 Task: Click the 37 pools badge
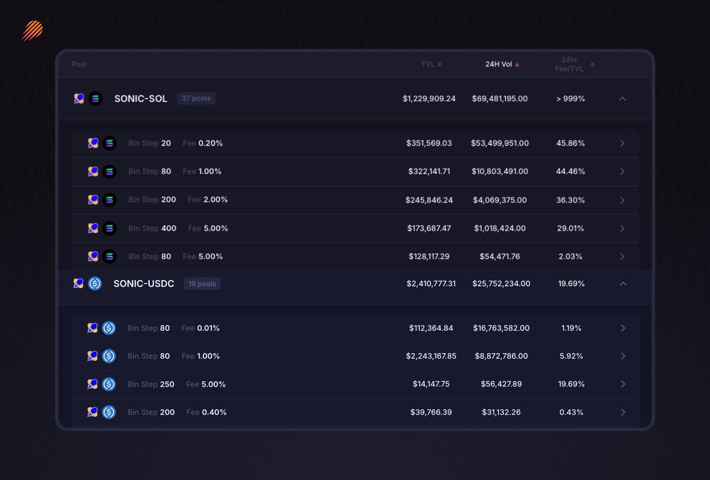[196, 99]
